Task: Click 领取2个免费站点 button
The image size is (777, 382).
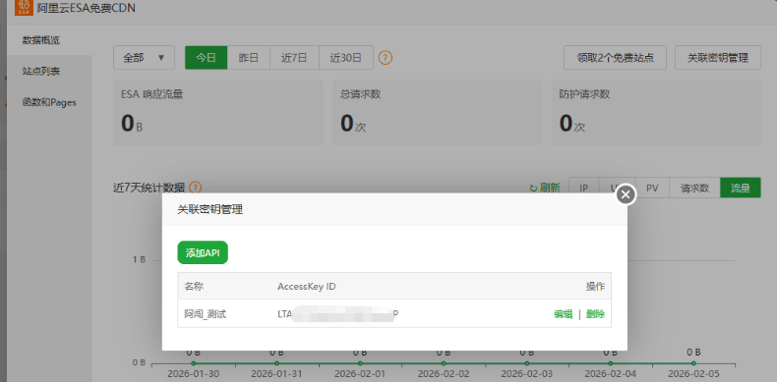Action: tap(615, 58)
